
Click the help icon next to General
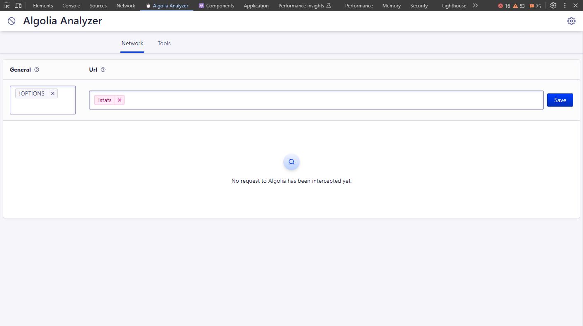pyautogui.click(x=37, y=70)
